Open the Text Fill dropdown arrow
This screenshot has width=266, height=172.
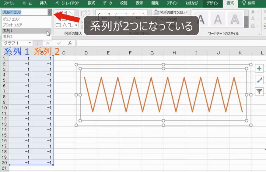(x=258, y=12)
